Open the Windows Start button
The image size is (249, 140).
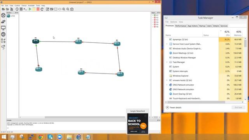[x=4, y=137]
